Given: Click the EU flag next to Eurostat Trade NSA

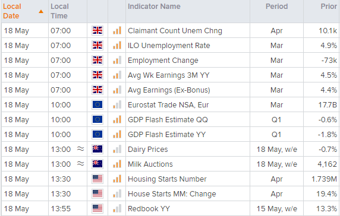Looking at the screenshot, I should [x=97, y=105].
